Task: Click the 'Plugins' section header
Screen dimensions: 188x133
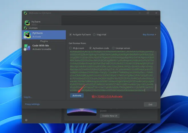Action: point(44,41)
